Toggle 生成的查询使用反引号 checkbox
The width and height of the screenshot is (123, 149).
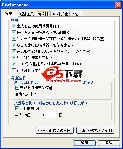(x=14, y=26)
